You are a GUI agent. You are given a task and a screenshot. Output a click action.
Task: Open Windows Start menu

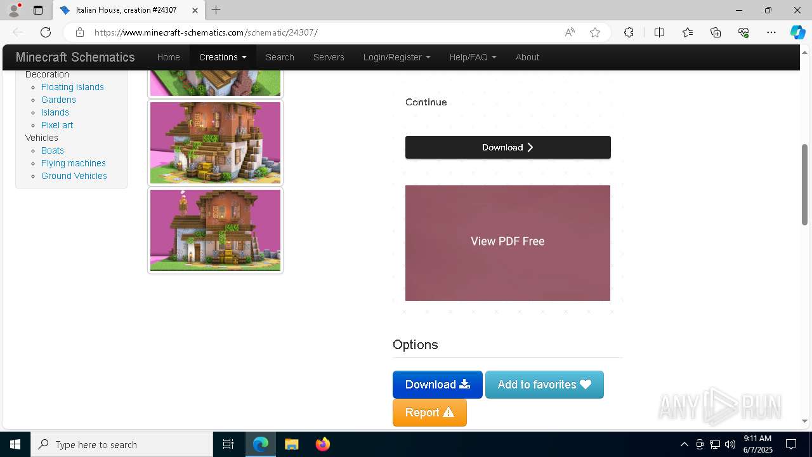pyautogui.click(x=15, y=444)
